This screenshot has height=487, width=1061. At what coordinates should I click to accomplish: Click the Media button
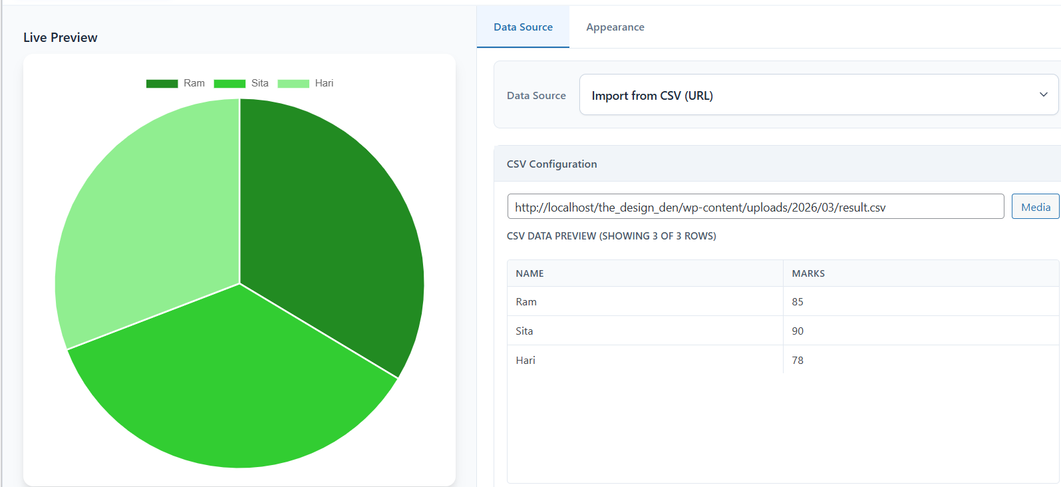click(1035, 207)
